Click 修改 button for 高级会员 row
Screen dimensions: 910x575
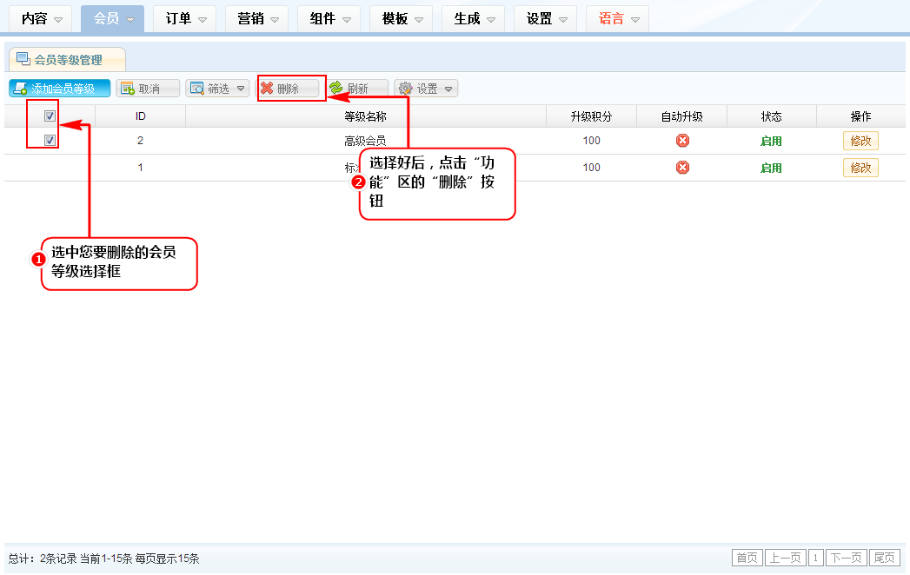(860, 141)
